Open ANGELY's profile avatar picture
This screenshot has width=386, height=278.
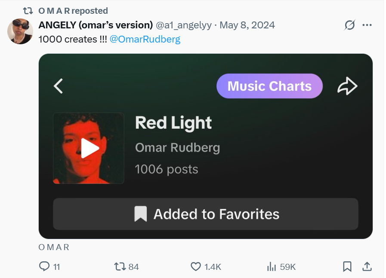pyautogui.click(x=20, y=31)
